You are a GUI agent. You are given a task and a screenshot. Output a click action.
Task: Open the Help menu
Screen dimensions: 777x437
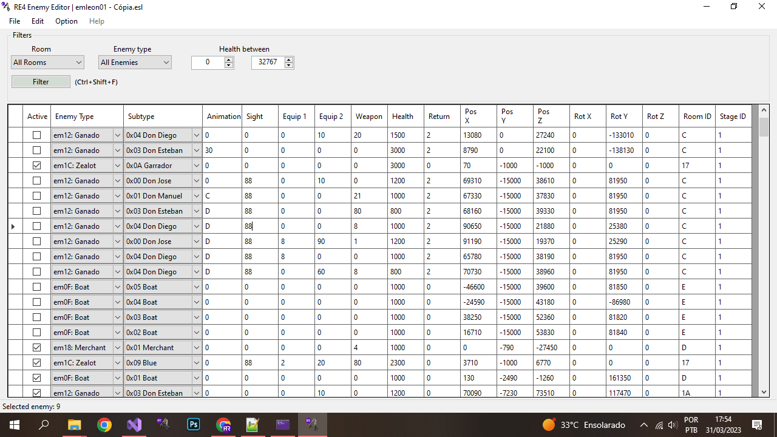(x=97, y=21)
